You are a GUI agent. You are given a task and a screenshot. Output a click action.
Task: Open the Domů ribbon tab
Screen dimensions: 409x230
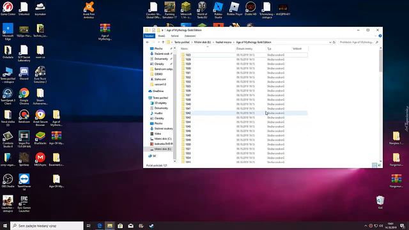[x=162, y=36]
